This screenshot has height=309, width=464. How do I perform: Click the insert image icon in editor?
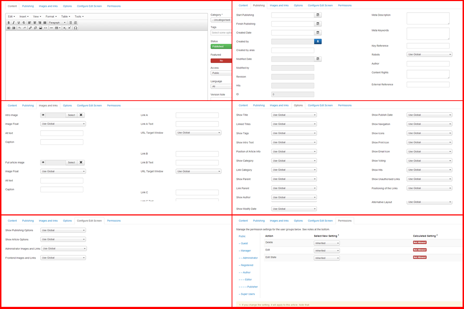pos(40,28)
